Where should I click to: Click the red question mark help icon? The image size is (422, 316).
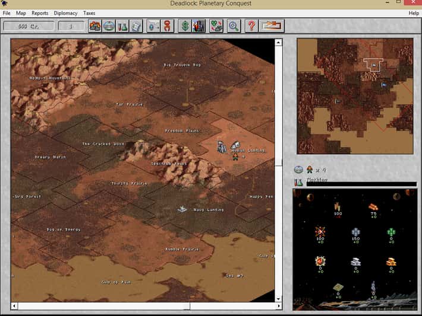pos(251,26)
